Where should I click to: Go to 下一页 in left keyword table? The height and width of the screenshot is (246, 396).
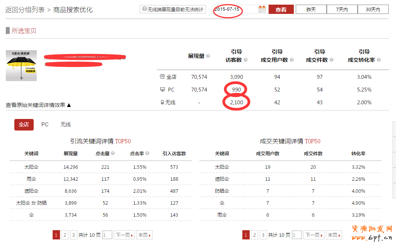click(x=124, y=235)
